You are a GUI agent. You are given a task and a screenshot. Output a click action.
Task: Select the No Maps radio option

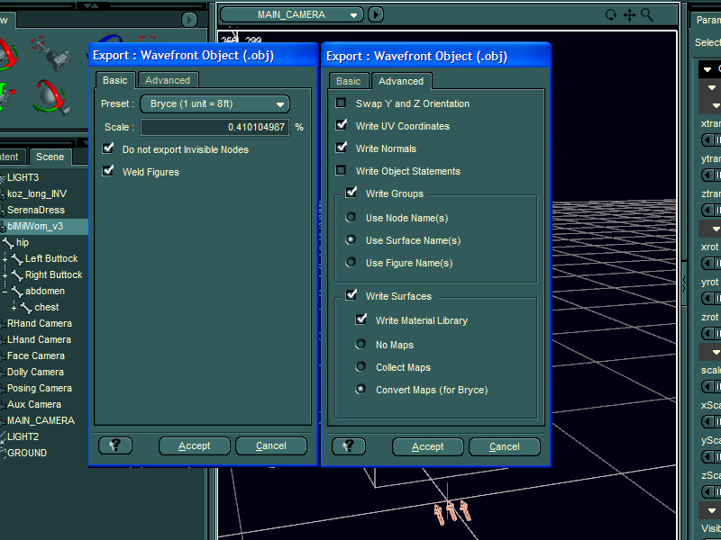click(x=360, y=344)
